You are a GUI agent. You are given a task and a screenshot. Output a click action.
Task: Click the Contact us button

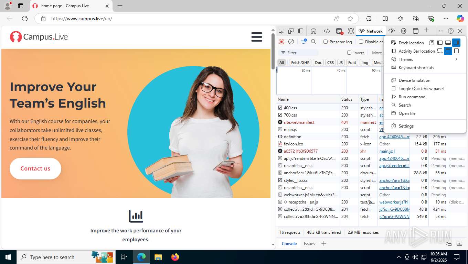coord(35,168)
